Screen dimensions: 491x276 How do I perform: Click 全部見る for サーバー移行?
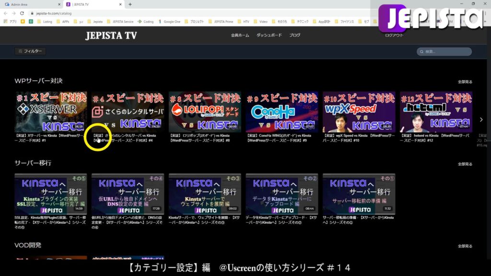click(465, 164)
